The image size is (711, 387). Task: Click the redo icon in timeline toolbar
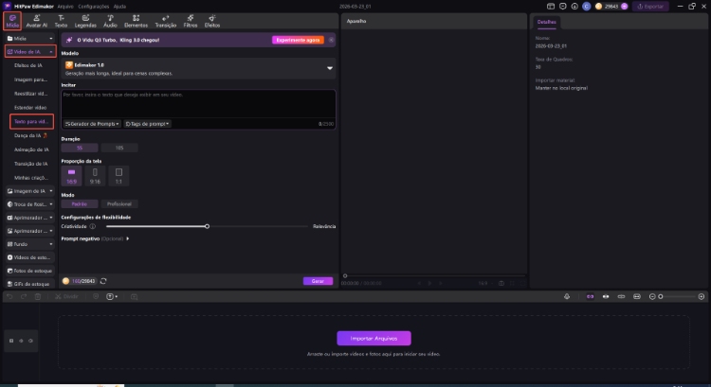24,296
